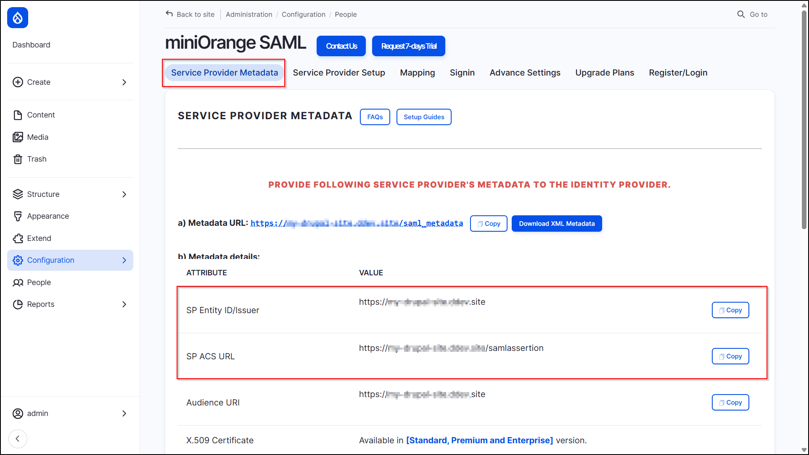The height and width of the screenshot is (455, 809).
Task: Open the Content page from sidebar
Action: point(41,115)
